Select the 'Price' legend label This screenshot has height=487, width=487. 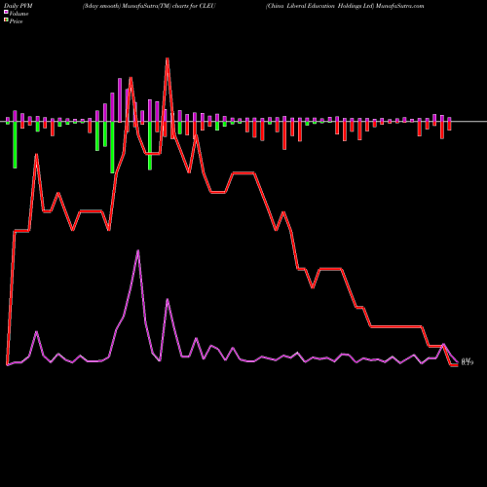coord(16,21)
